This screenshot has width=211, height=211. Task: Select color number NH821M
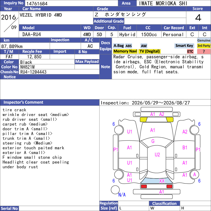(x=27, y=67)
